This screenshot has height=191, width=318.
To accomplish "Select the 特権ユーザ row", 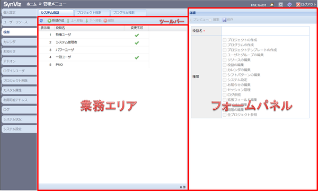I will [x=94, y=35].
